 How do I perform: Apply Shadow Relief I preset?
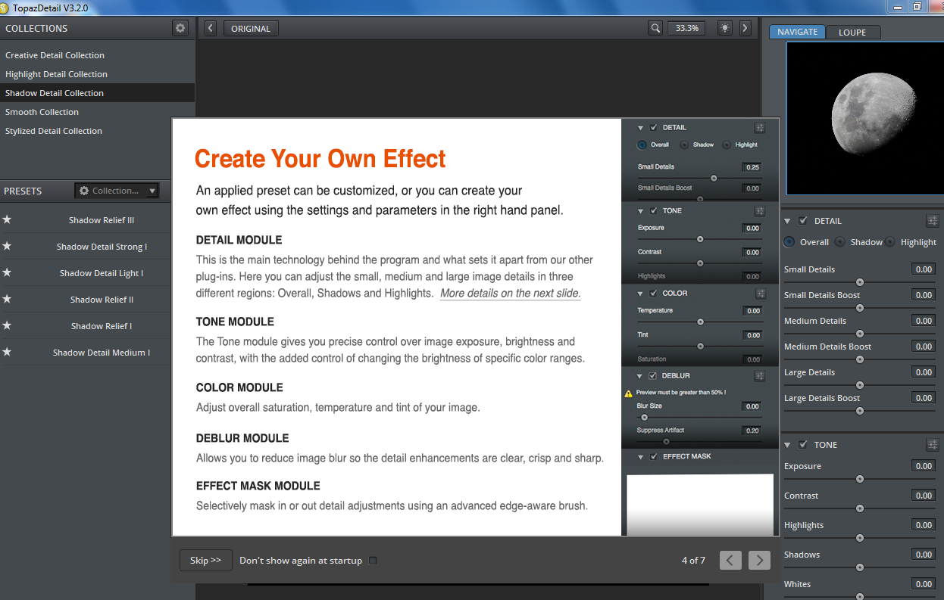pos(102,326)
